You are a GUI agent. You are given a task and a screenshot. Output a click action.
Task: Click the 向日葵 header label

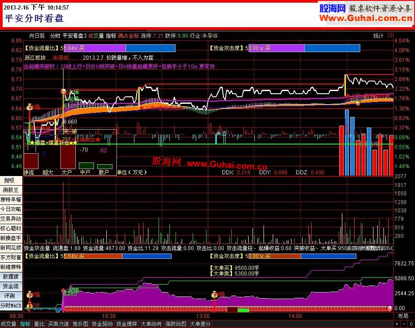[37, 36]
